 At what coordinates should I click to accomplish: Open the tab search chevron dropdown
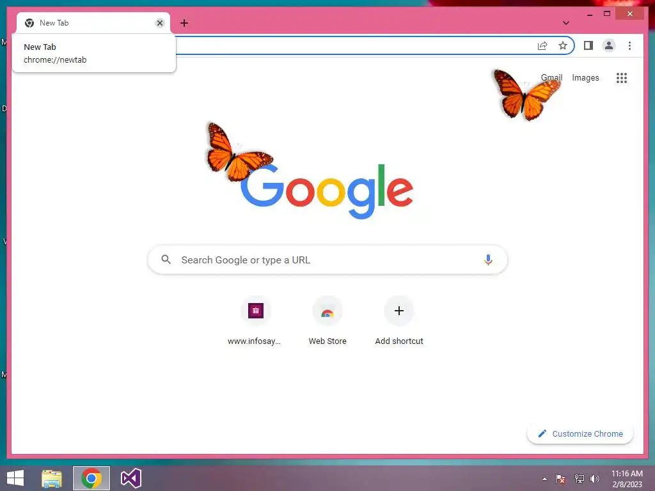click(565, 23)
